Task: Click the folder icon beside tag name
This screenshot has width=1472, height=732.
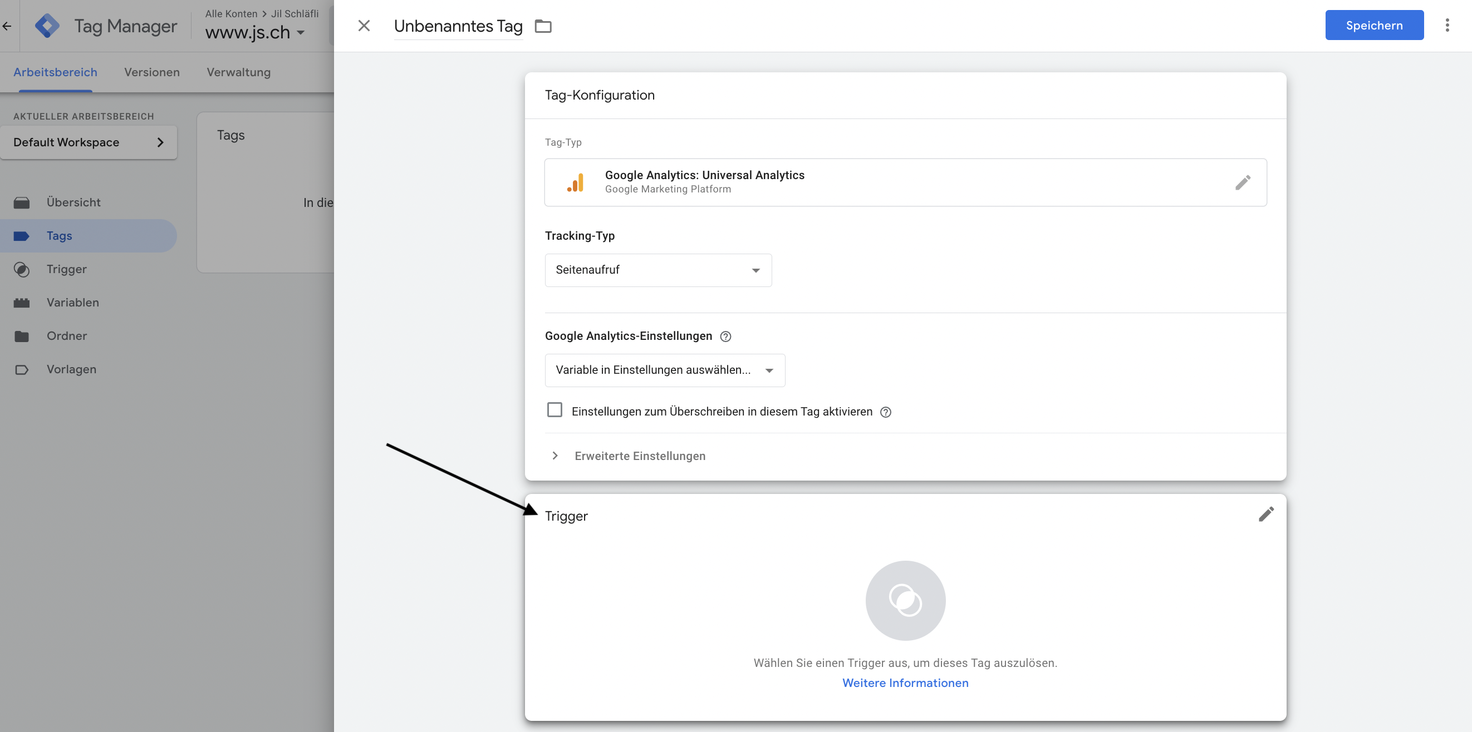Action: (x=543, y=26)
